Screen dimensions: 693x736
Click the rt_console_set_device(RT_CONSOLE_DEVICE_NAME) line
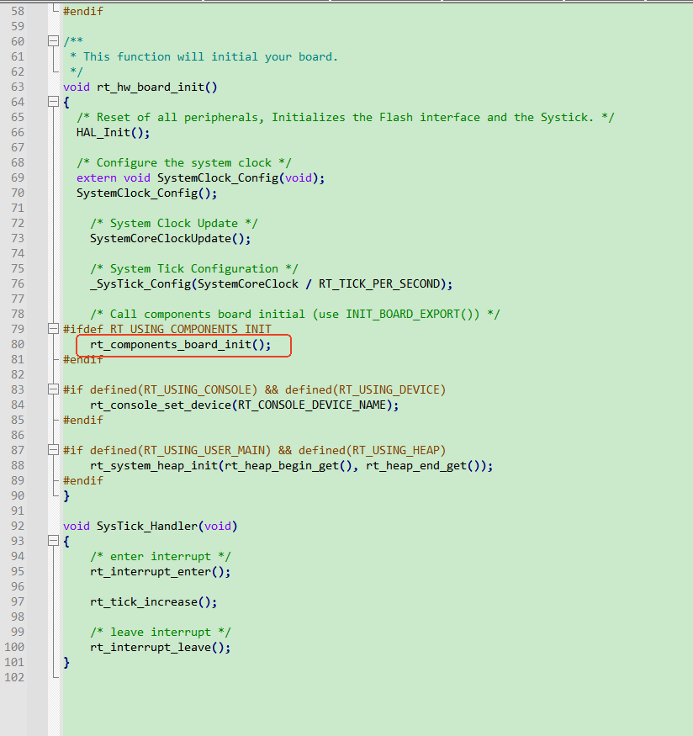pyautogui.click(x=245, y=405)
